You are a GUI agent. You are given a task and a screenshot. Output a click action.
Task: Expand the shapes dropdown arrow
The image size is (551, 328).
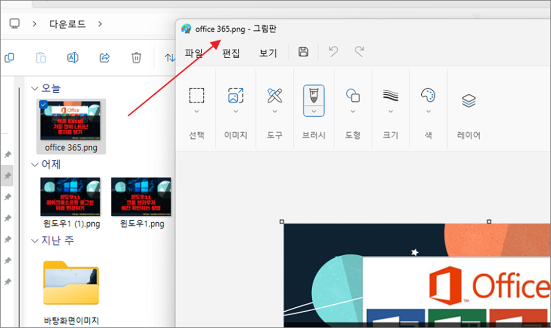point(353,111)
